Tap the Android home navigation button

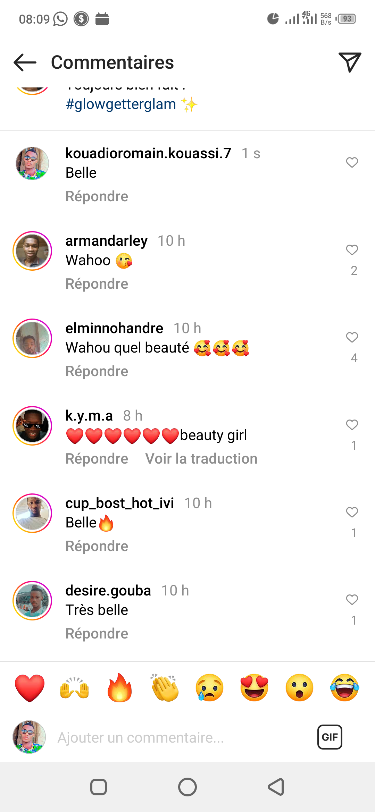(x=187, y=787)
